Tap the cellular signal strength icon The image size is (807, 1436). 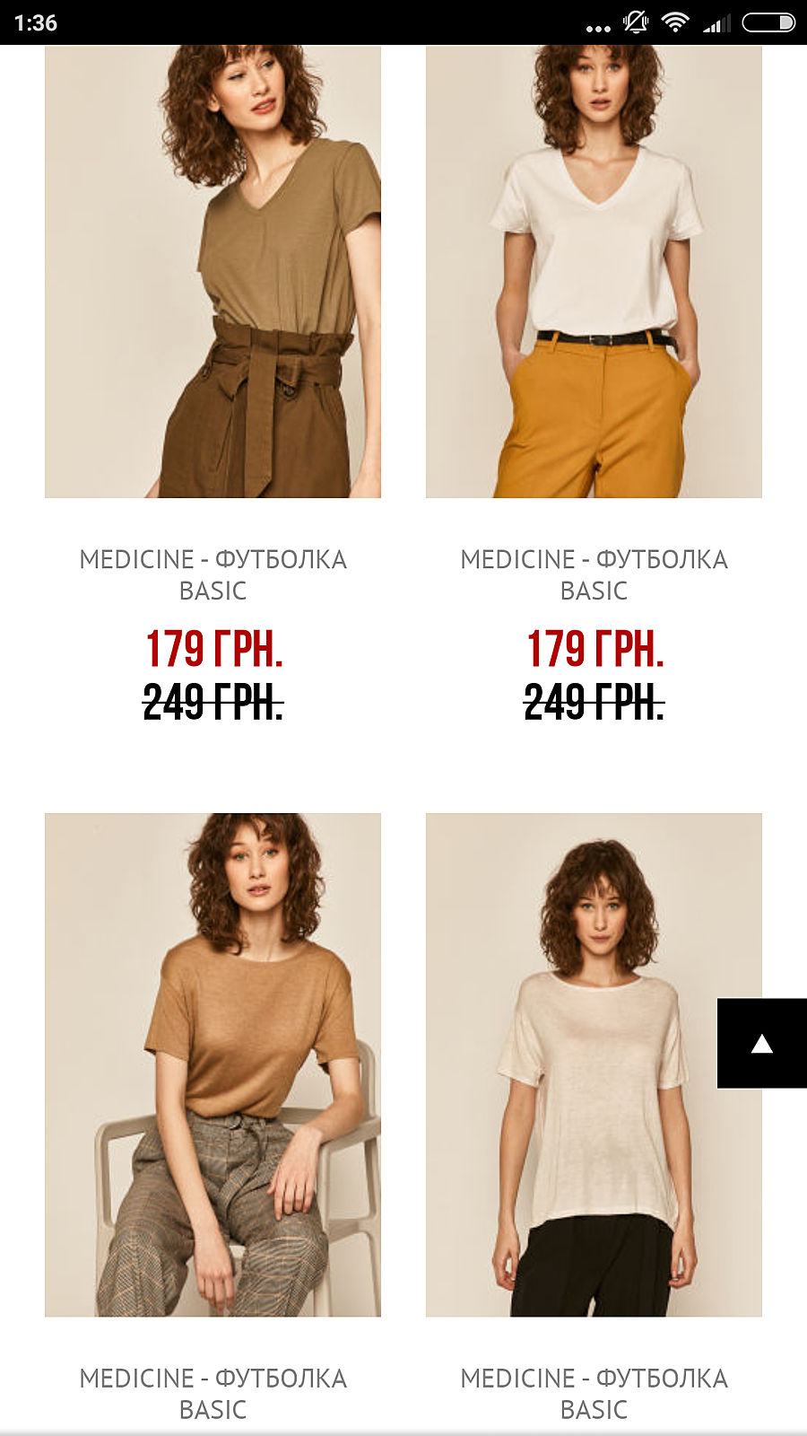[716, 23]
